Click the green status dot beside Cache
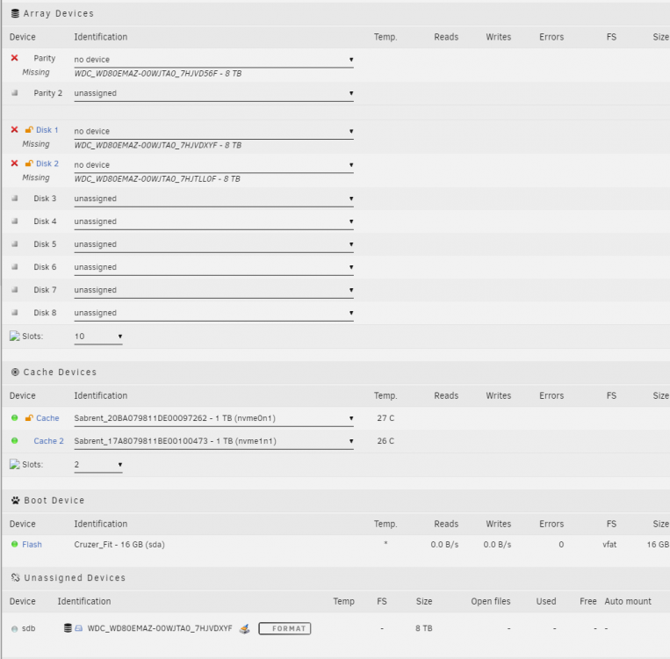Image resolution: width=670 pixels, height=659 pixels. (15, 418)
